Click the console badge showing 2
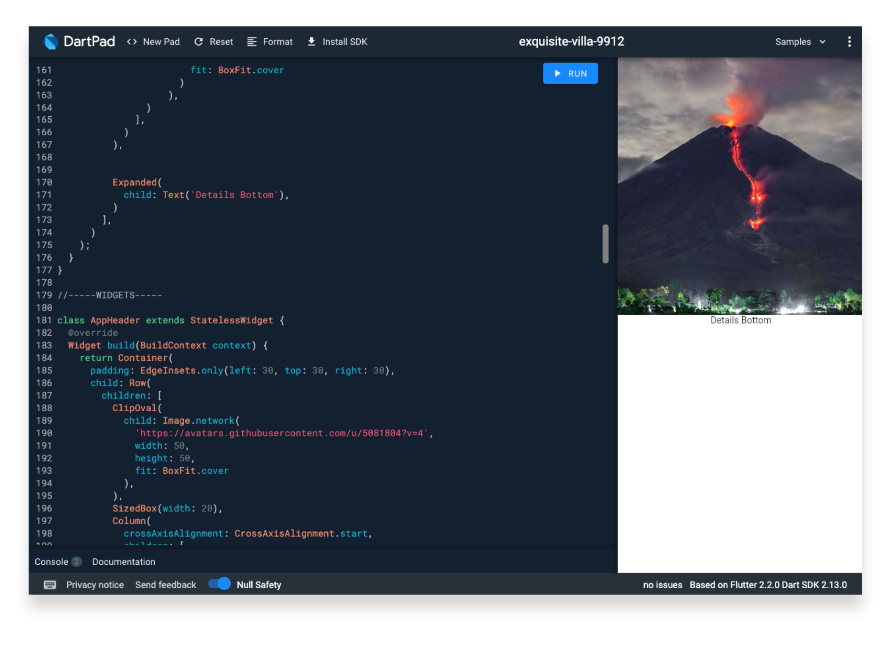 point(76,561)
